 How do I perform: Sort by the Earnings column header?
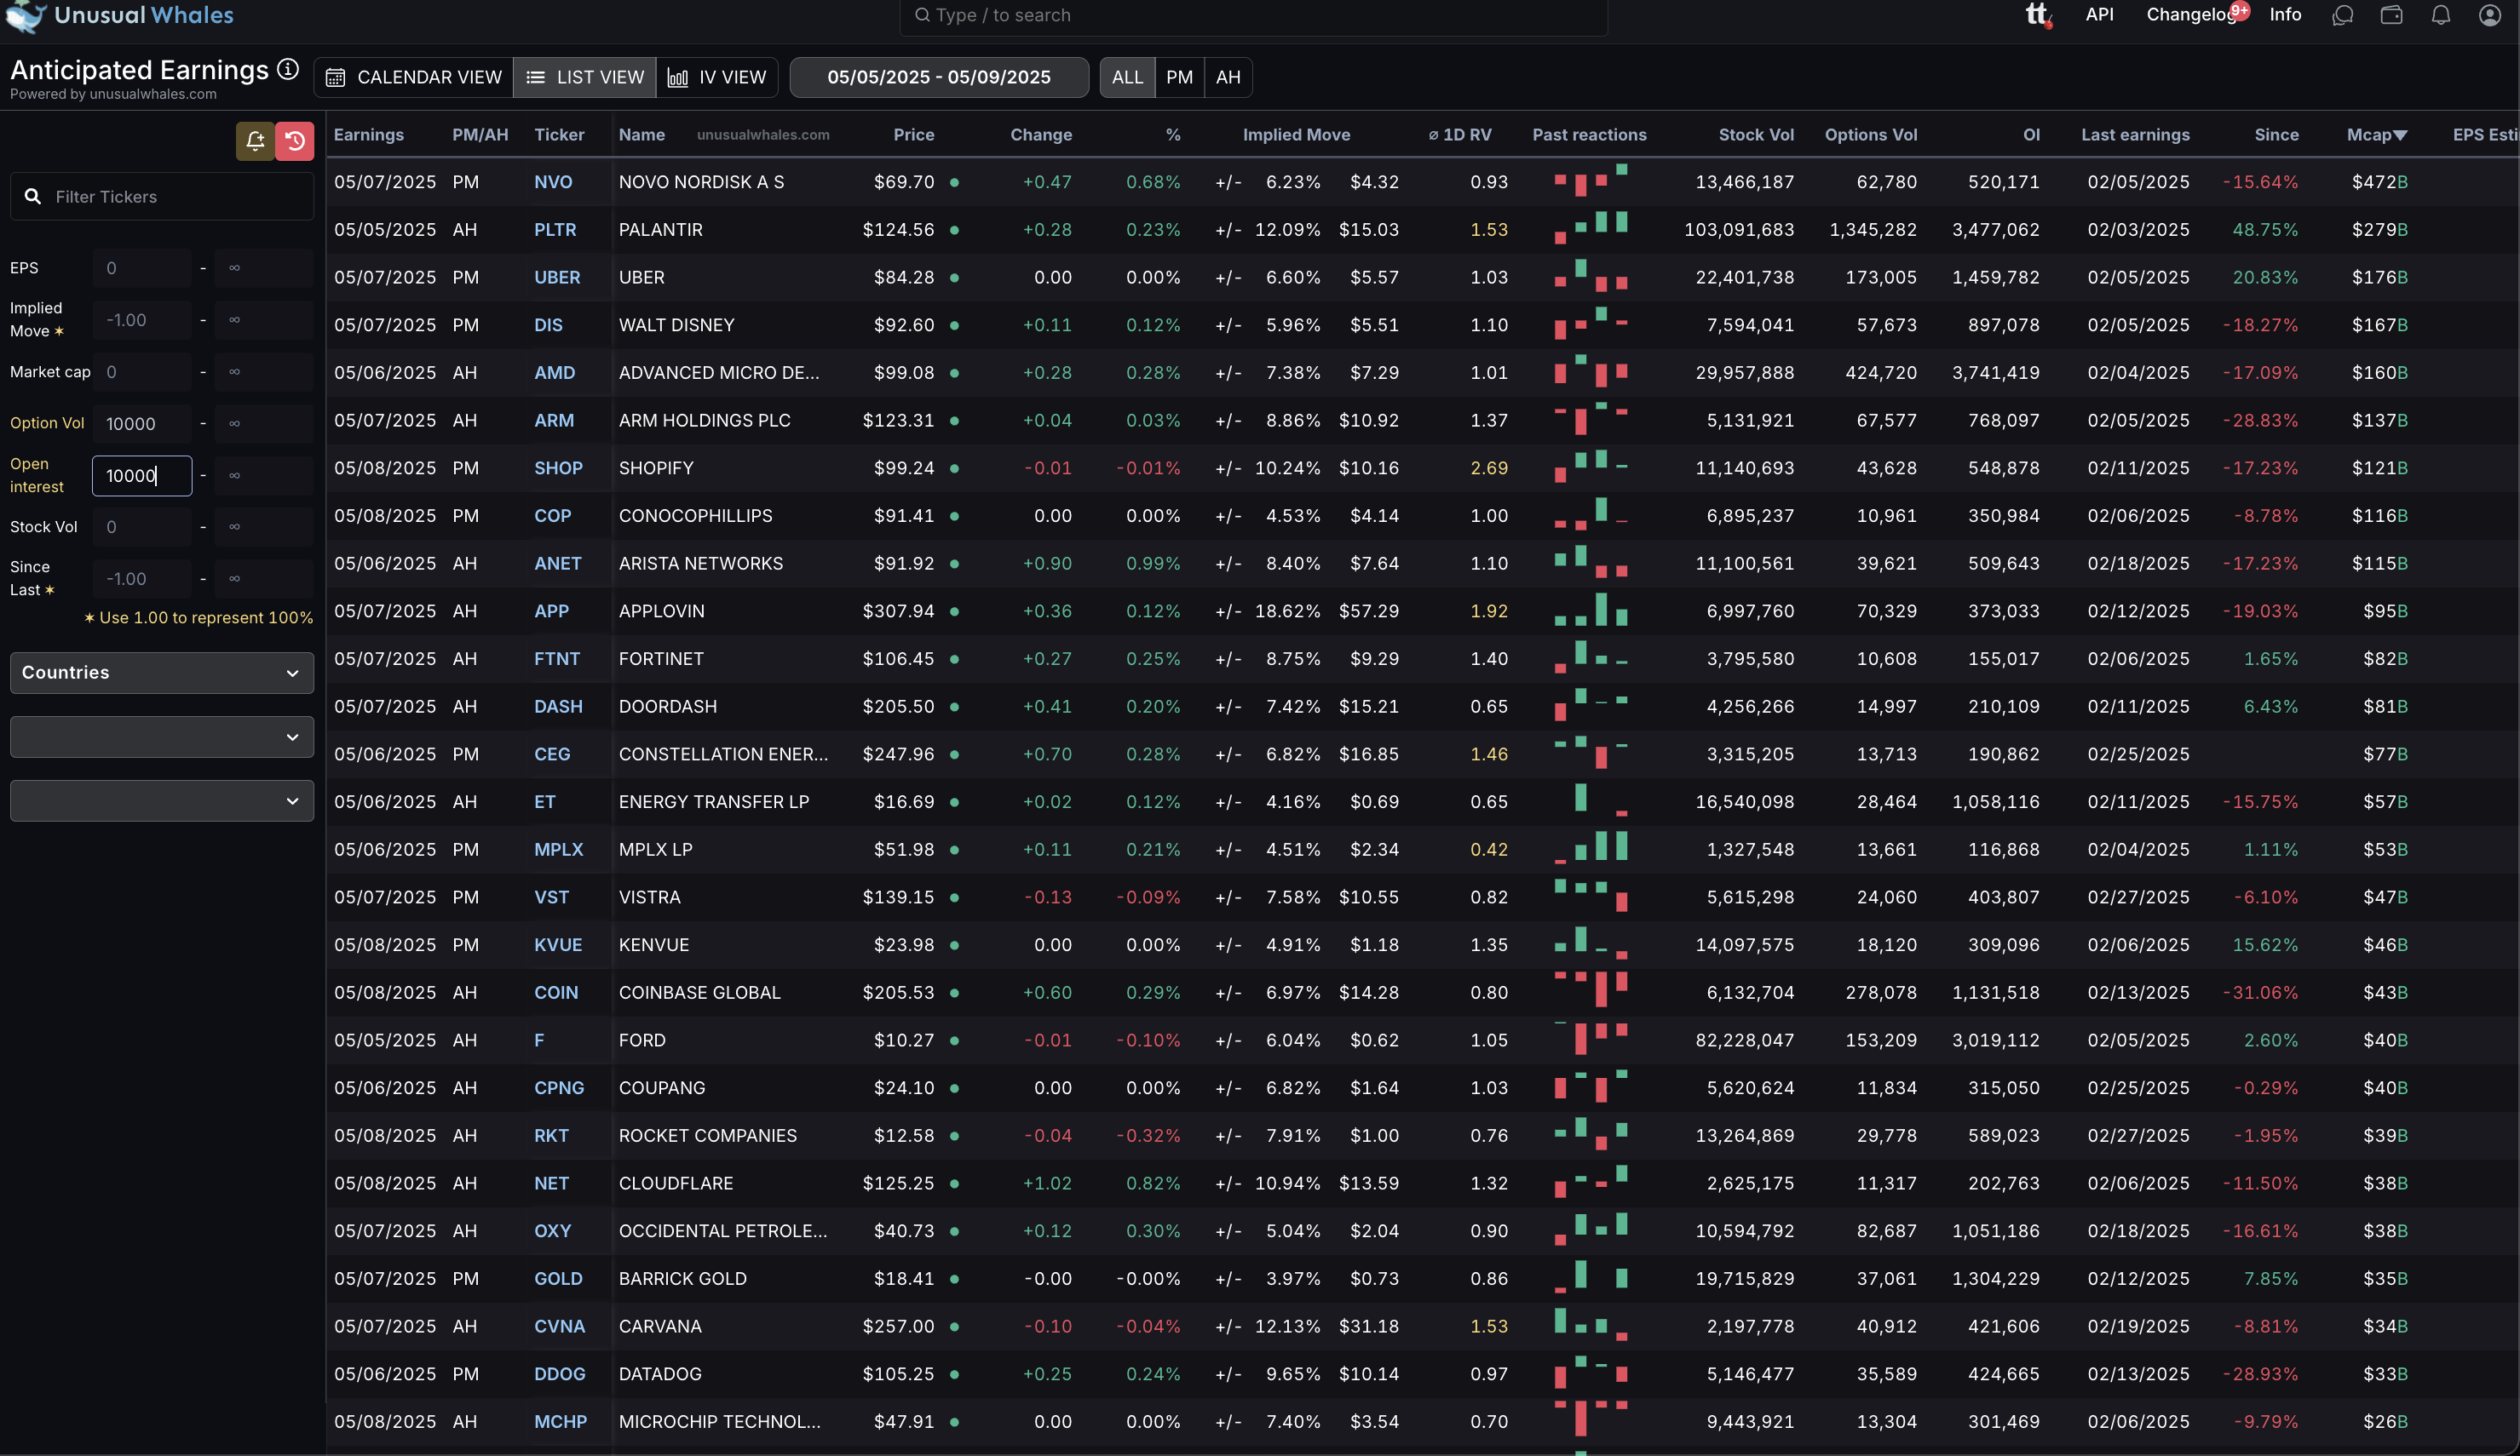click(369, 135)
